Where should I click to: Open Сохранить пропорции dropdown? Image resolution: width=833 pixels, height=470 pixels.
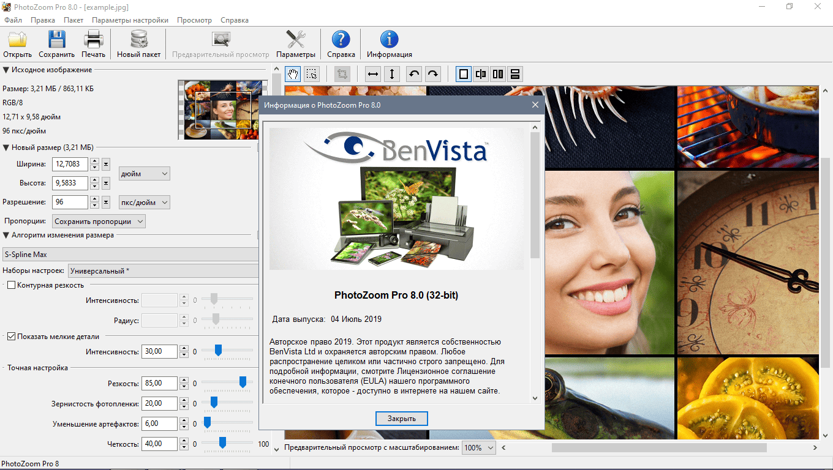point(99,221)
